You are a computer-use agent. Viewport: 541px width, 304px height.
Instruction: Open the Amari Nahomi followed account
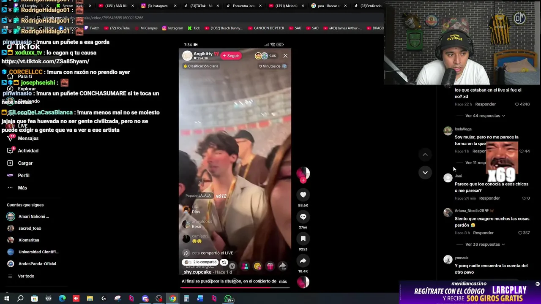click(28, 217)
